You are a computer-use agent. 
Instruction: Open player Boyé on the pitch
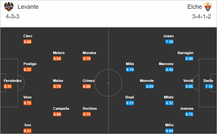click(130, 97)
